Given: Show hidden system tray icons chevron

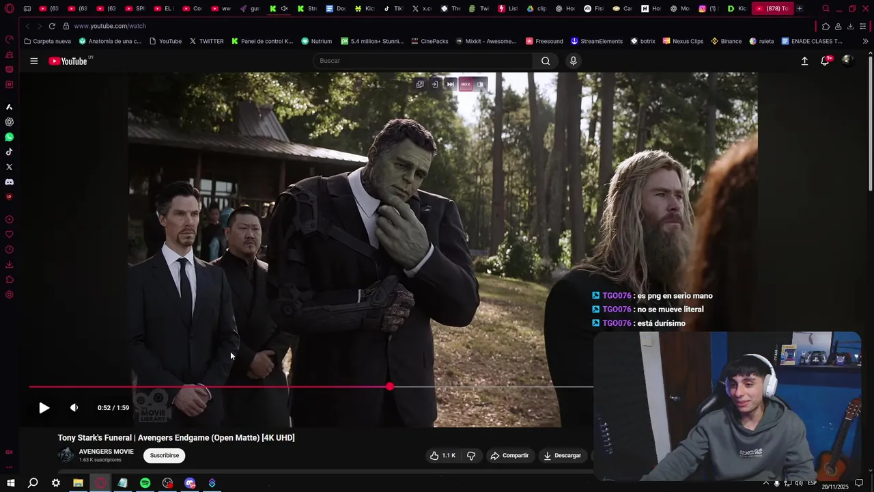Looking at the screenshot, I should (x=765, y=483).
